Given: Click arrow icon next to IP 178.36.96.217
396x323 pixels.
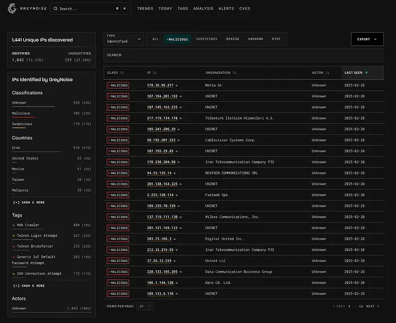Looking at the screenshot, I should [x=177, y=85].
